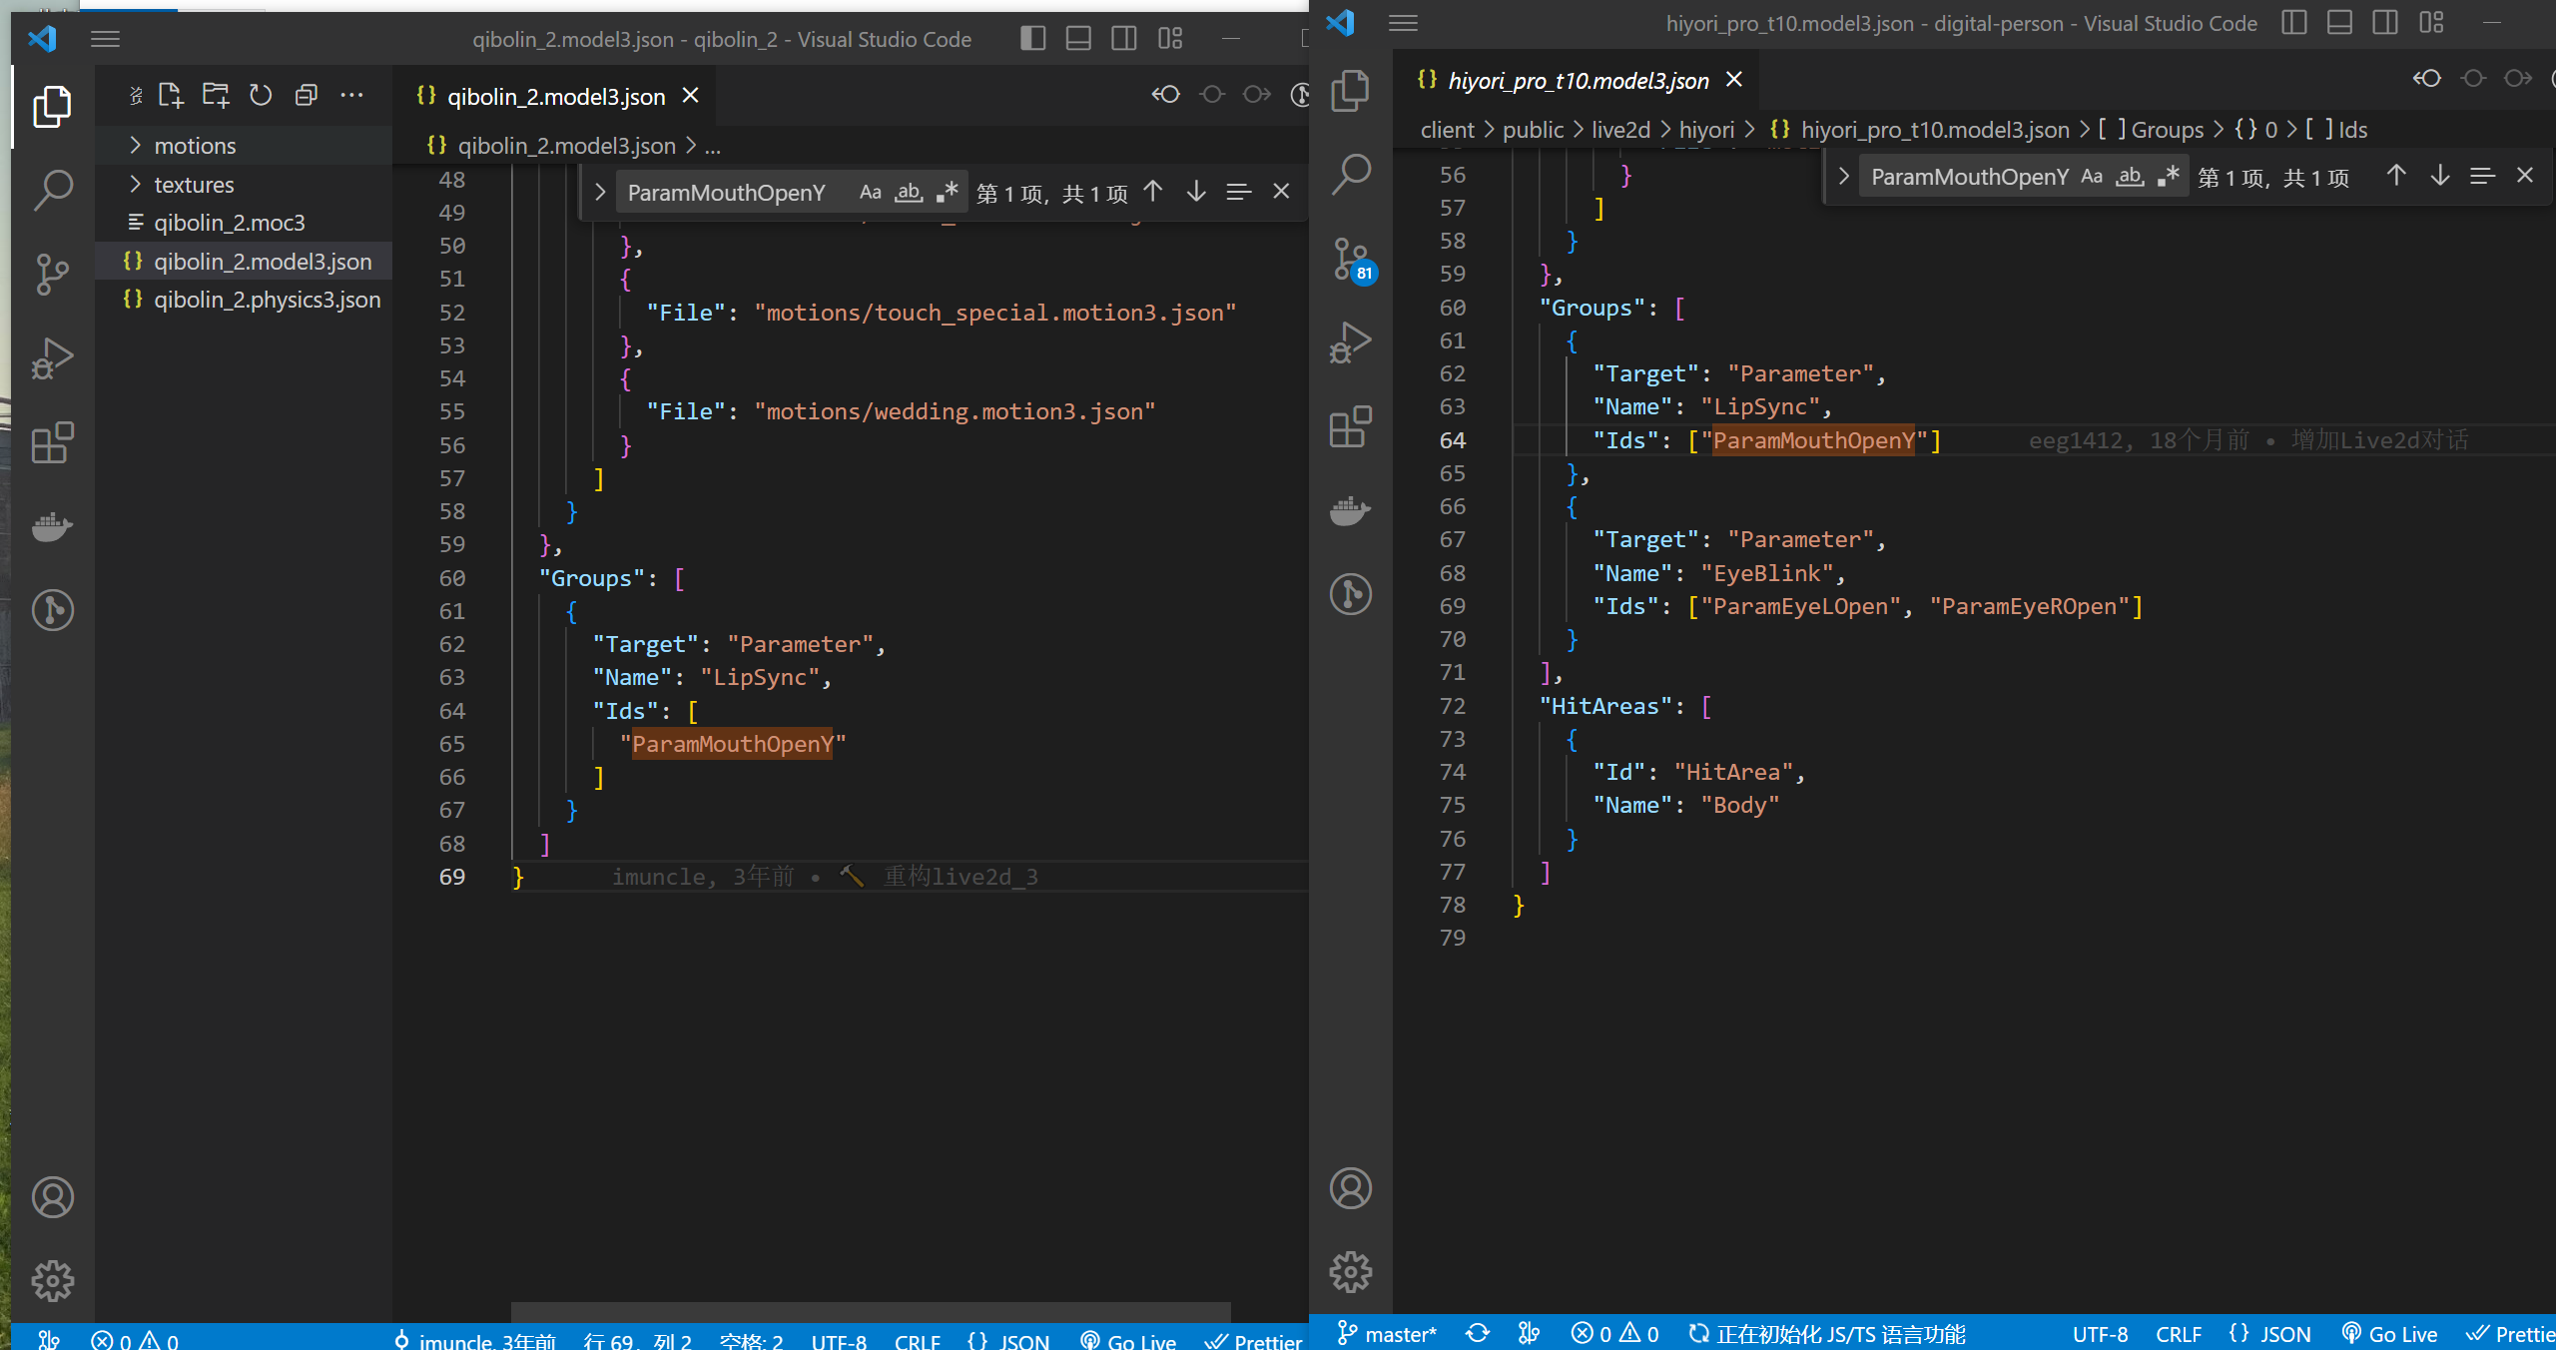2556x1350 pixels.
Task: Toggle Use Regular Expression in right find widget
Action: pyautogui.click(x=2168, y=177)
